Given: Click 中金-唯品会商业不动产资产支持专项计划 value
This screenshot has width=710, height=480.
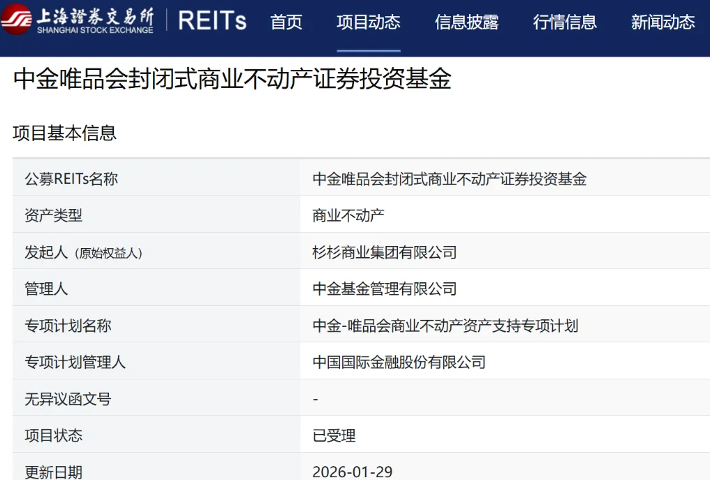Looking at the screenshot, I should pyautogui.click(x=445, y=326).
